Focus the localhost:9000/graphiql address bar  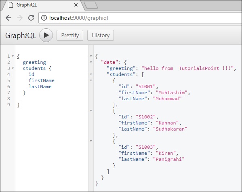(140, 18)
